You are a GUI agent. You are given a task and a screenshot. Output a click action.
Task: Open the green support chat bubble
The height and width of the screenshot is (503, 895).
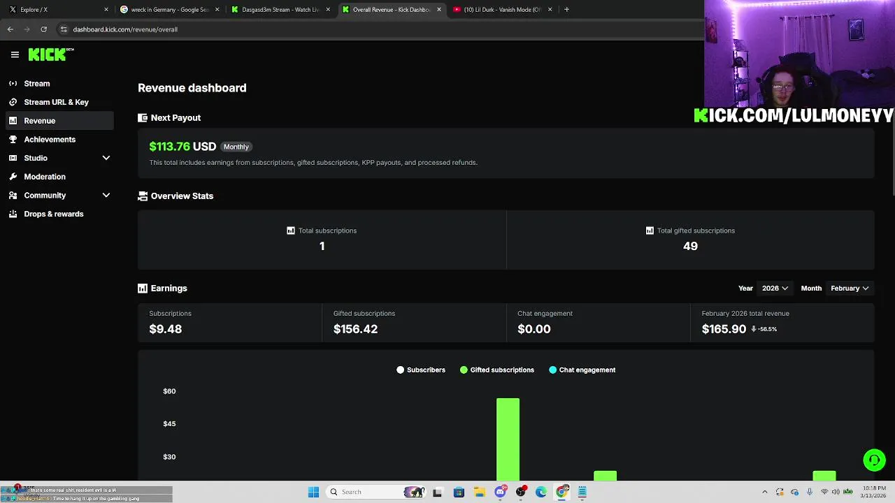(874, 460)
